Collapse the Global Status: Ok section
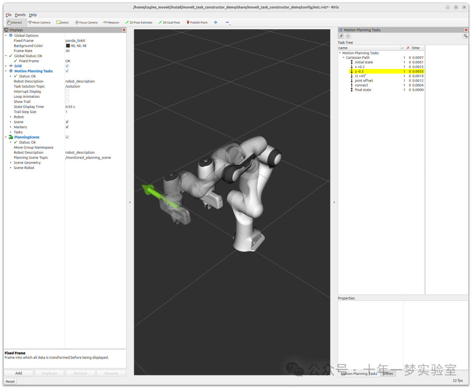This screenshot has height=389, width=472. coord(6,55)
